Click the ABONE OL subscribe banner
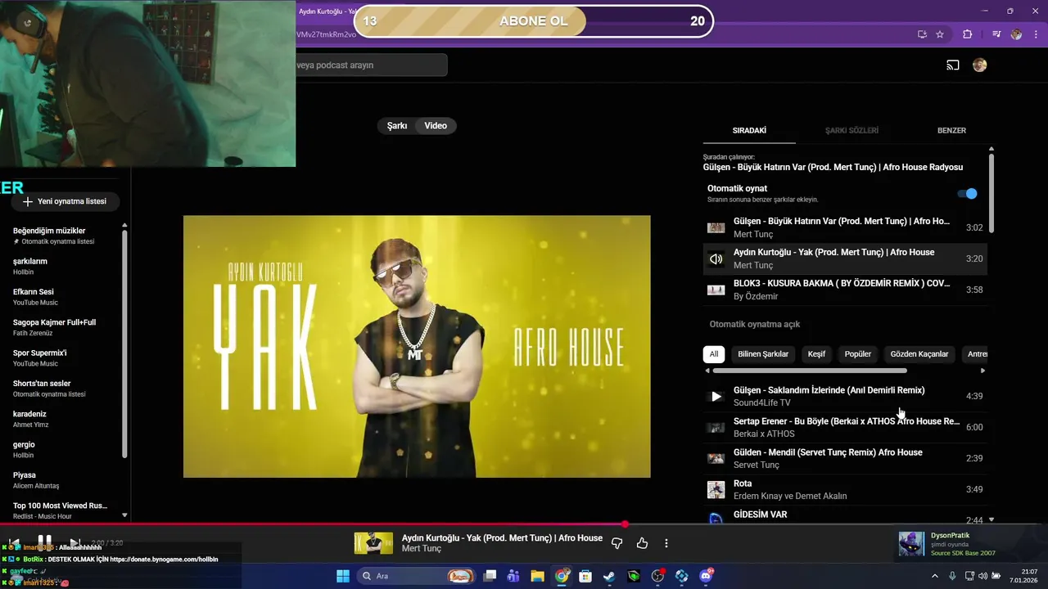This screenshot has height=589, width=1048. click(533, 21)
